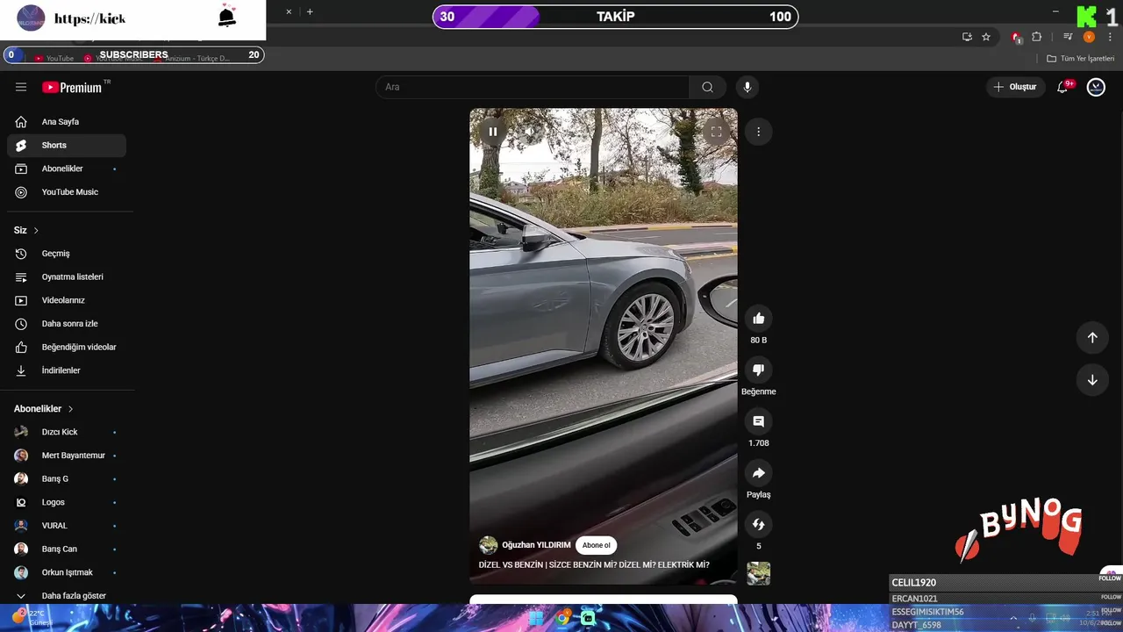Image resolution: width=1123 pixels, height=632 pixels.
Task: Open the Short's audio source thumbnail
Action: pyautogui.click(x=759, y=573)
